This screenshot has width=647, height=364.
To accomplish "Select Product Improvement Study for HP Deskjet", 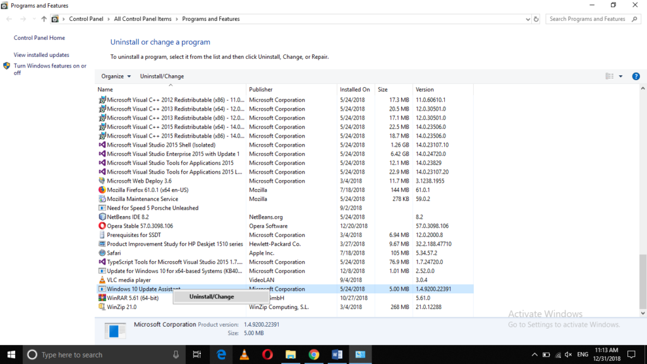I will (285, 244).
